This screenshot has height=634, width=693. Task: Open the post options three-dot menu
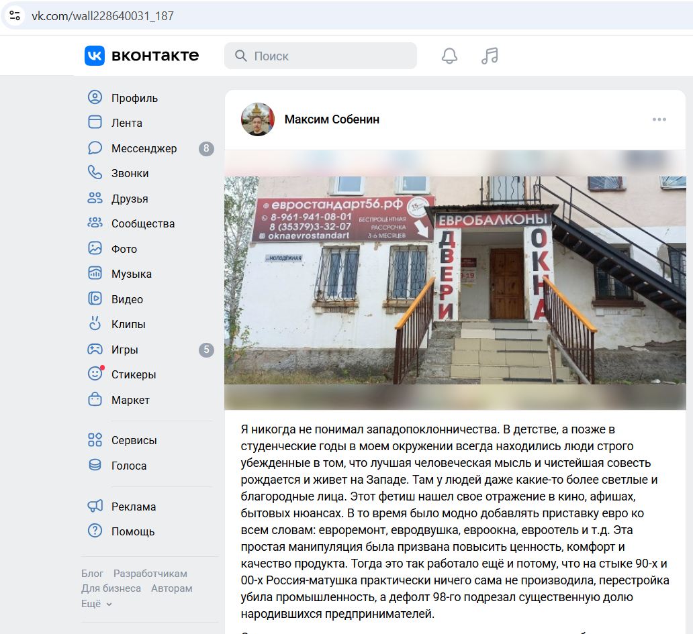tap(659, 119)
